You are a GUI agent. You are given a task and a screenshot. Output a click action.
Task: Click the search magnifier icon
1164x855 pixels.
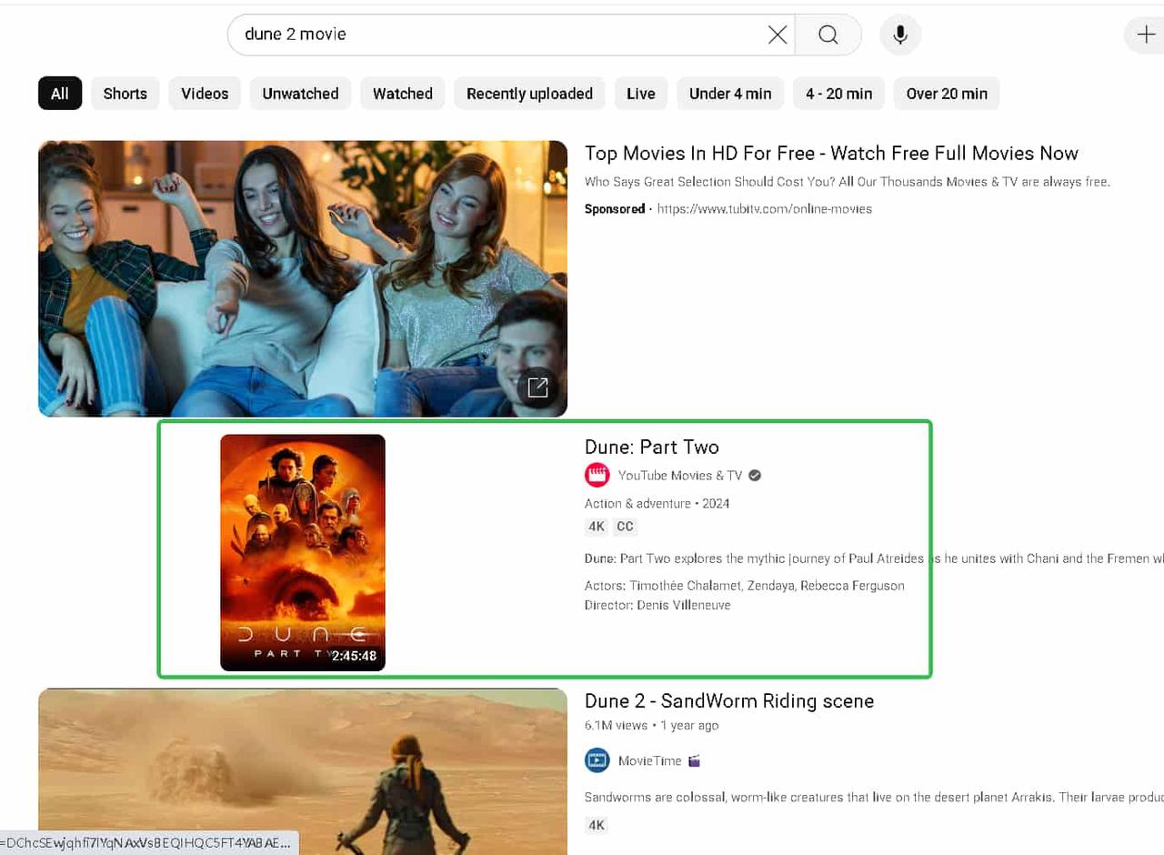(x=828, y=34)
